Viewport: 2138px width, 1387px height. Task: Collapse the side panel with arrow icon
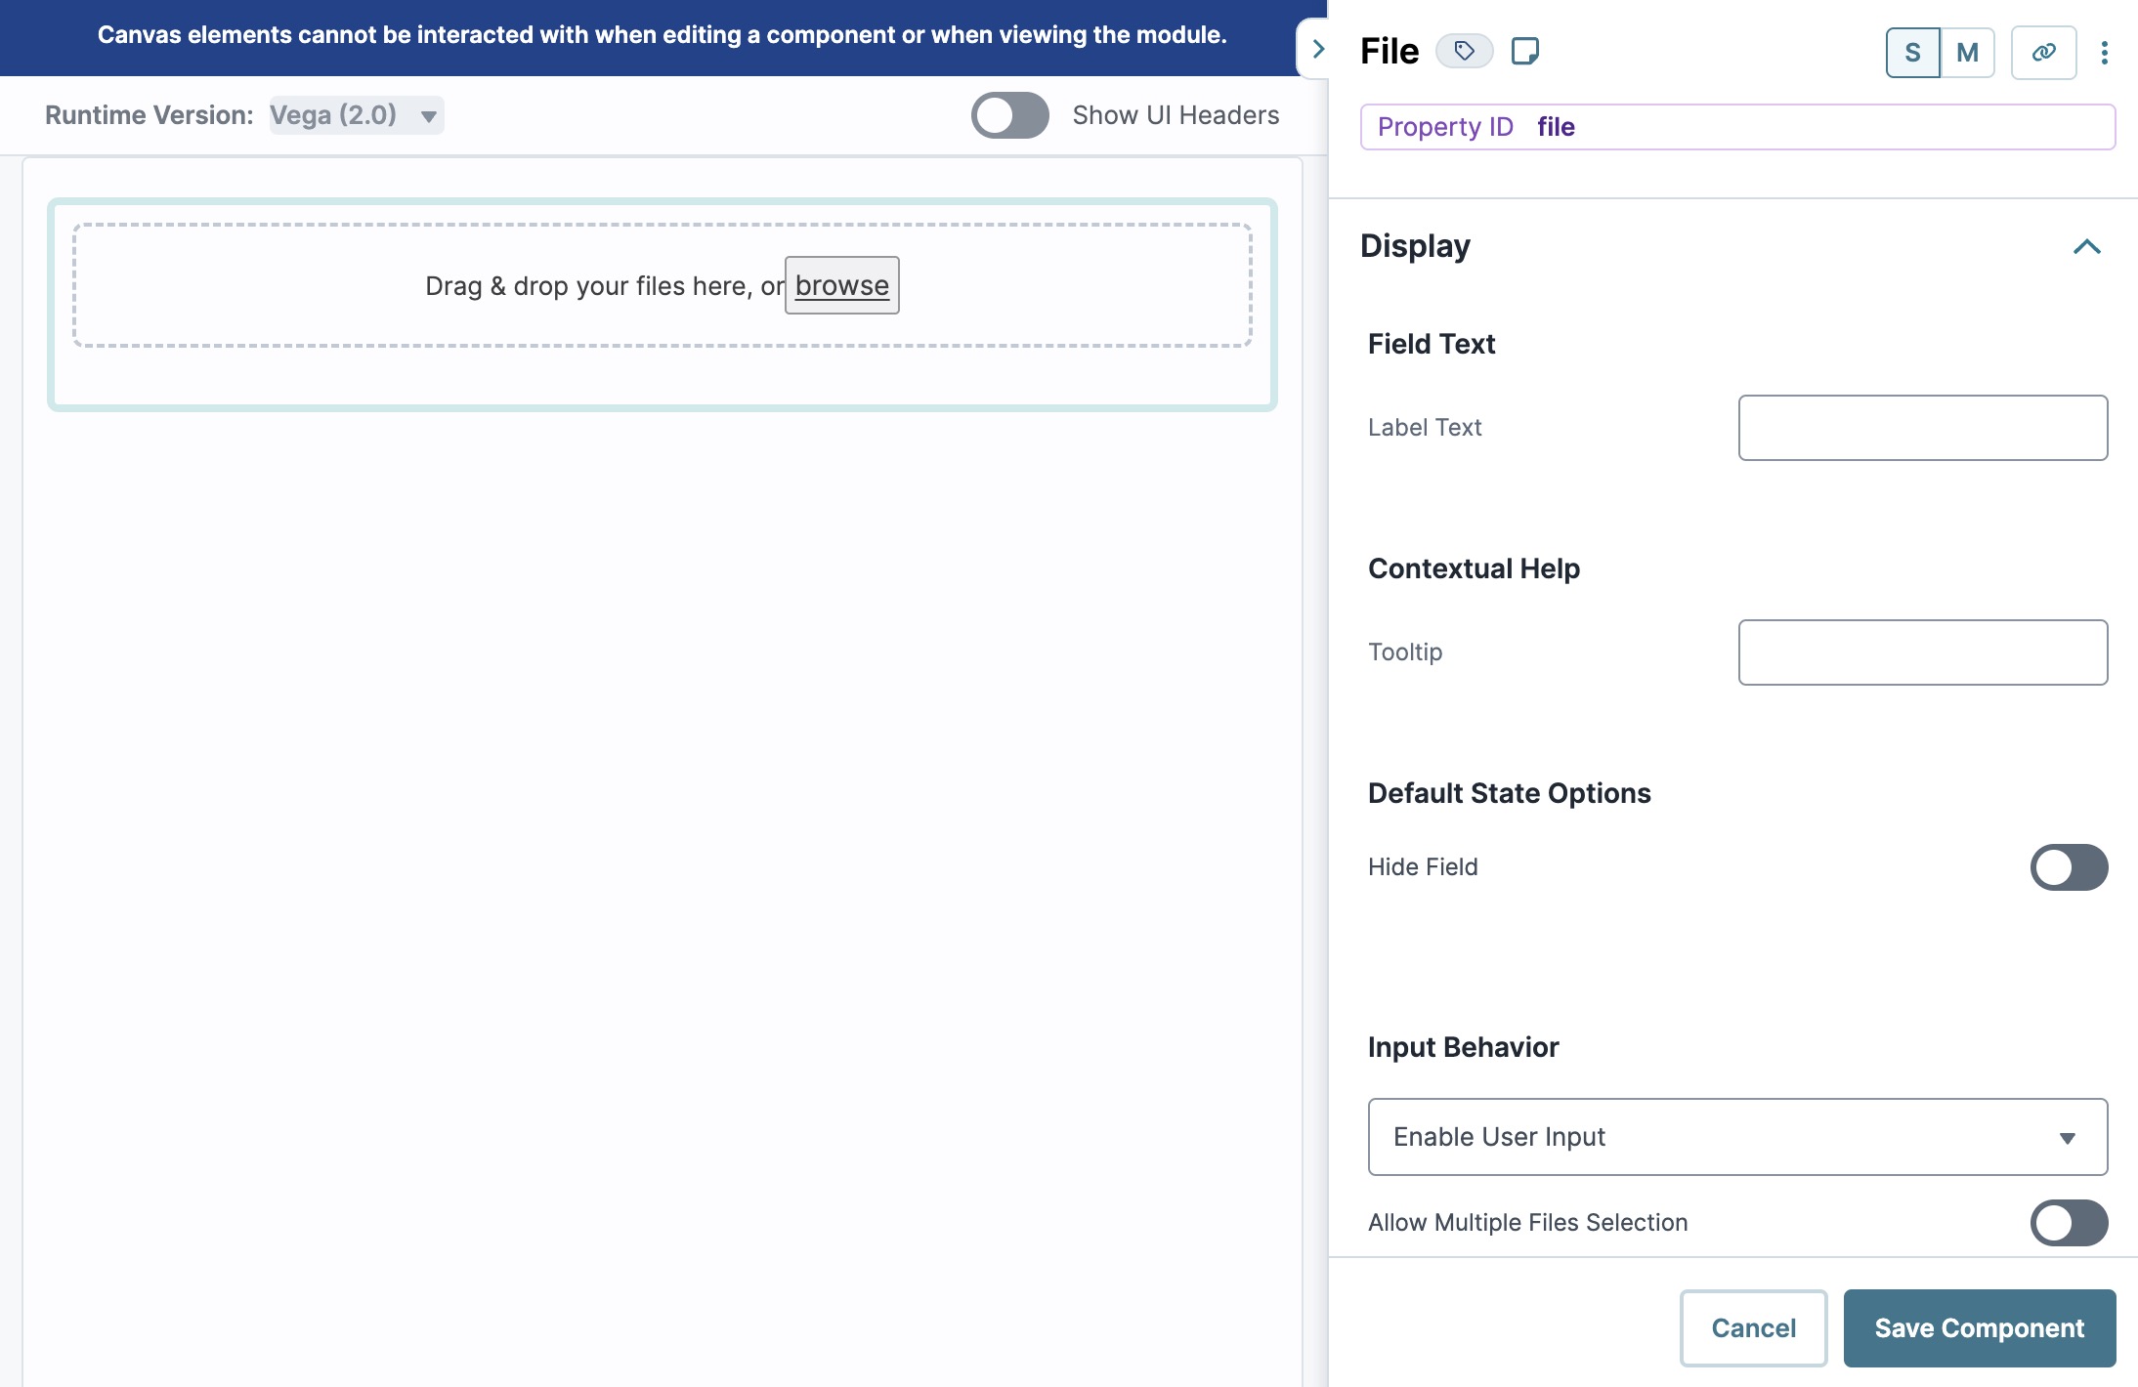point(1317,49)
